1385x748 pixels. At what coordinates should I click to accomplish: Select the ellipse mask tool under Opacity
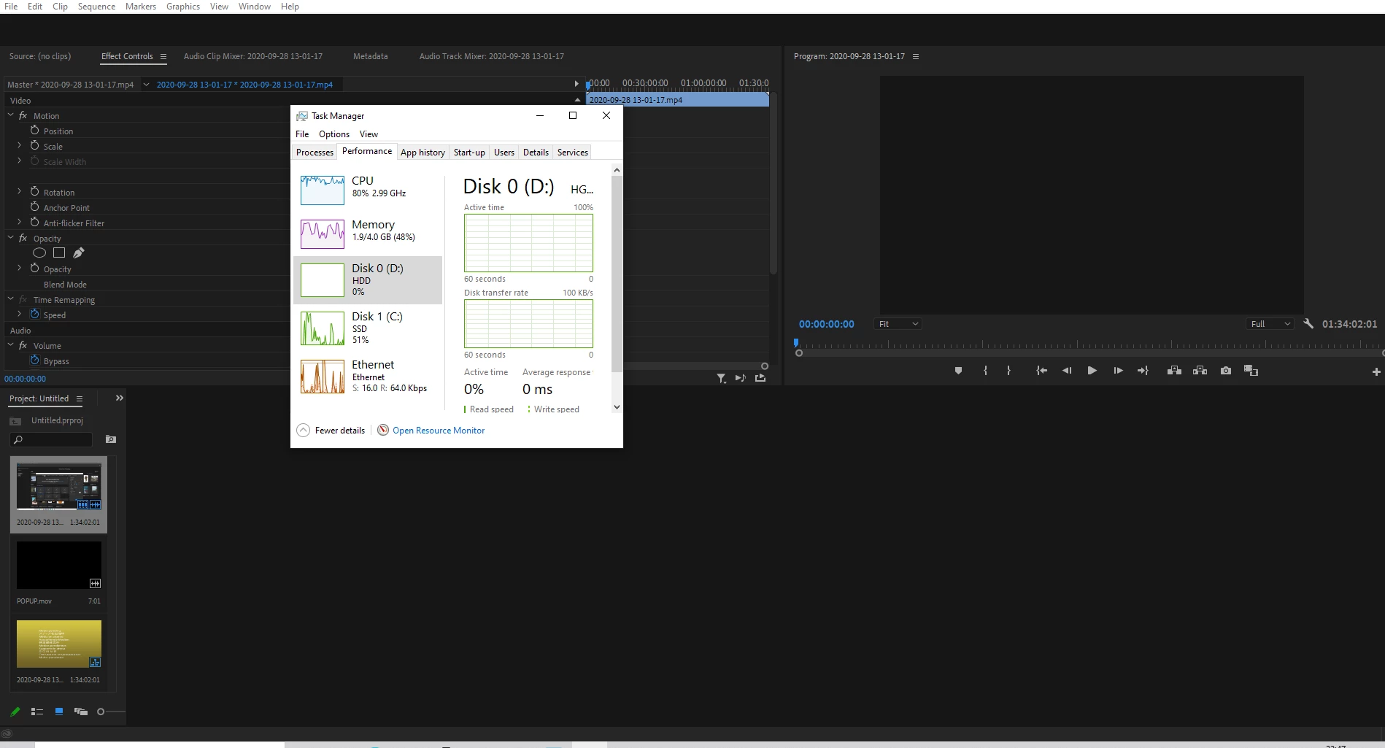tap(39, 252)
